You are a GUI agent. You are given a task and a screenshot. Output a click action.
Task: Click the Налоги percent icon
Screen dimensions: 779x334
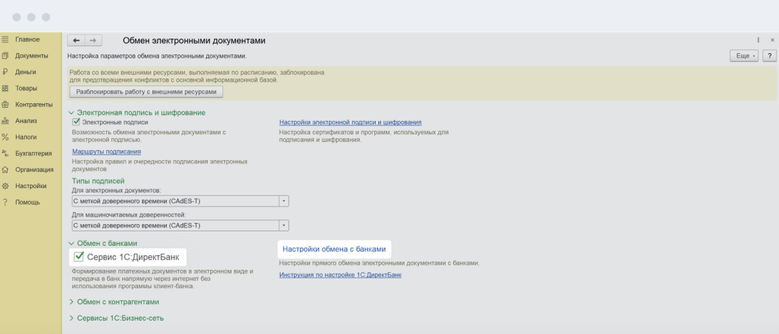point(6,137)
